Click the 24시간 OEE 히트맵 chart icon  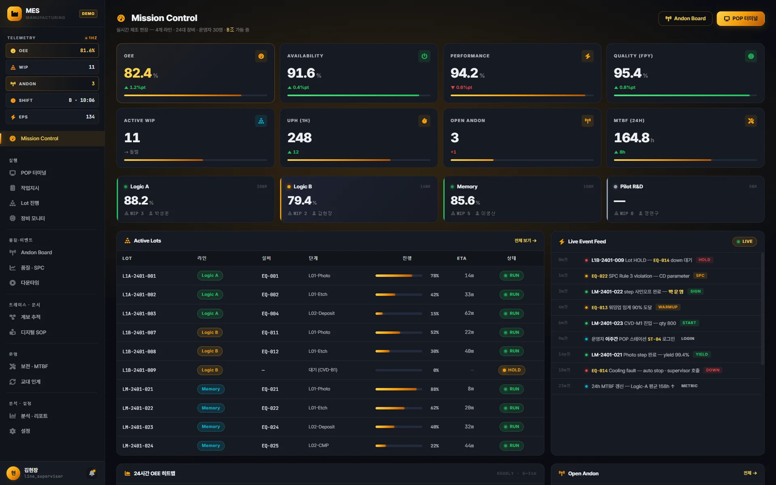click(127, 473)
